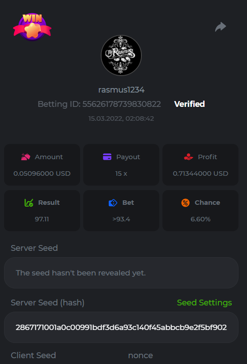Click the pink Amount wallet icon
The image size is (247, 364).
tap(26, 157)
